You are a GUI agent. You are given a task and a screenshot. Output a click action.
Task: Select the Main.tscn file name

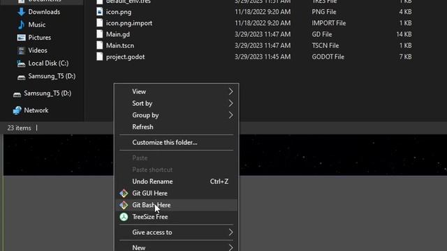click(x=119, y=45)
